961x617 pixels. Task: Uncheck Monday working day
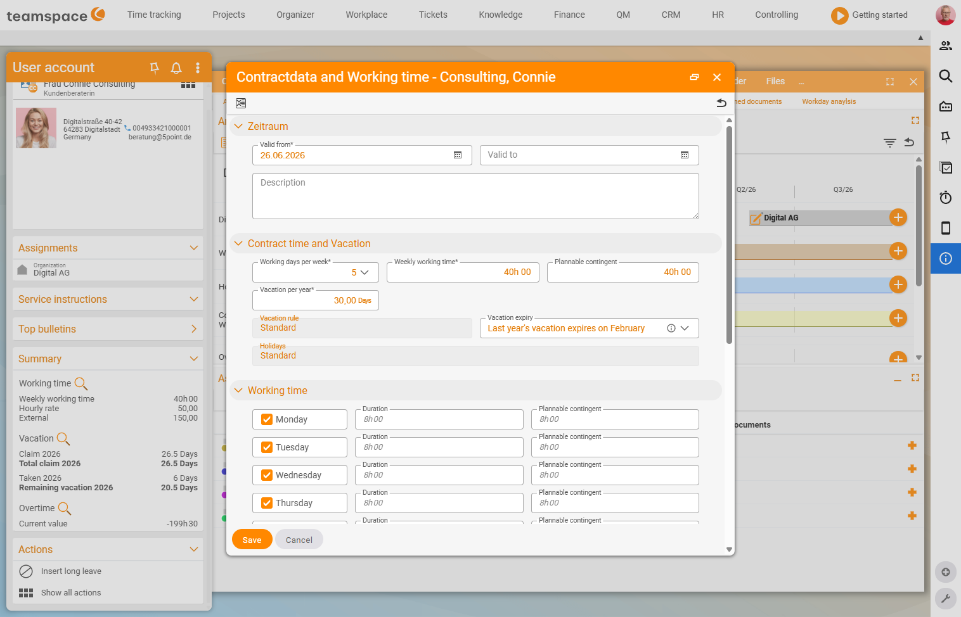point(267,419)
